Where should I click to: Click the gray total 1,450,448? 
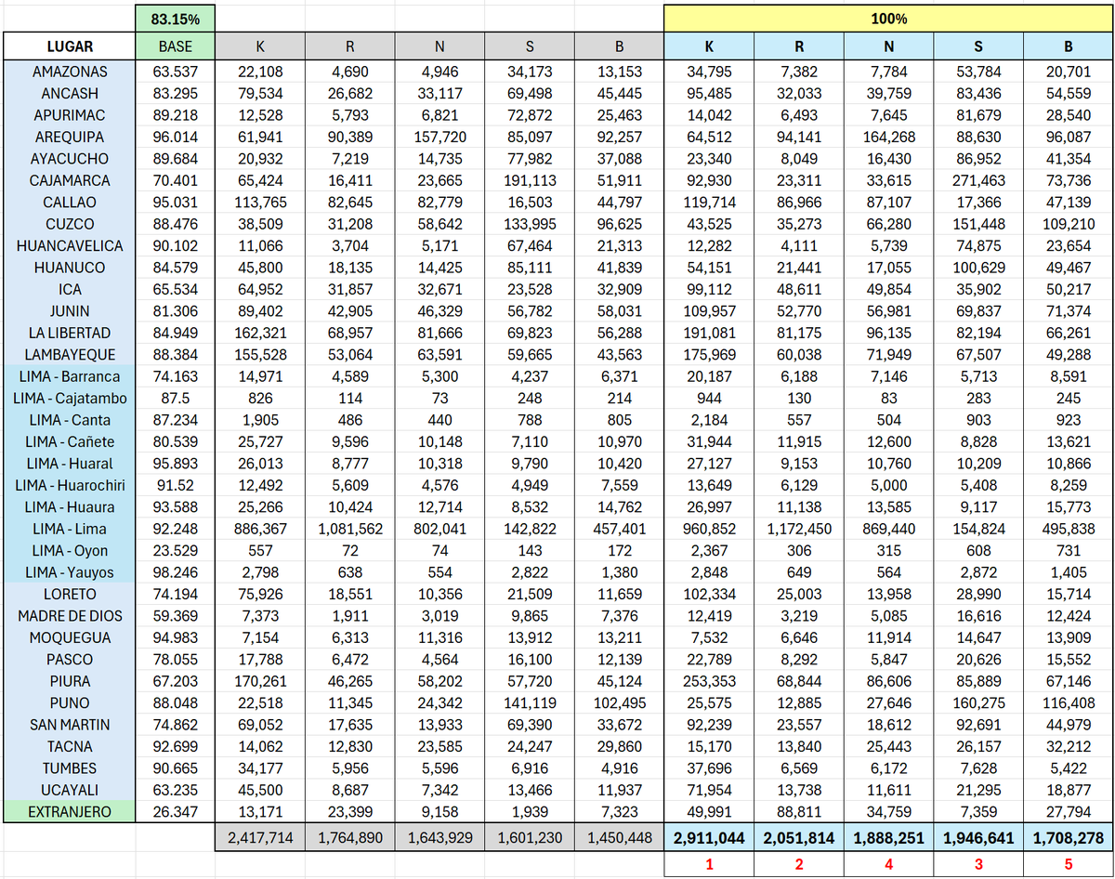tap(620, 837)
